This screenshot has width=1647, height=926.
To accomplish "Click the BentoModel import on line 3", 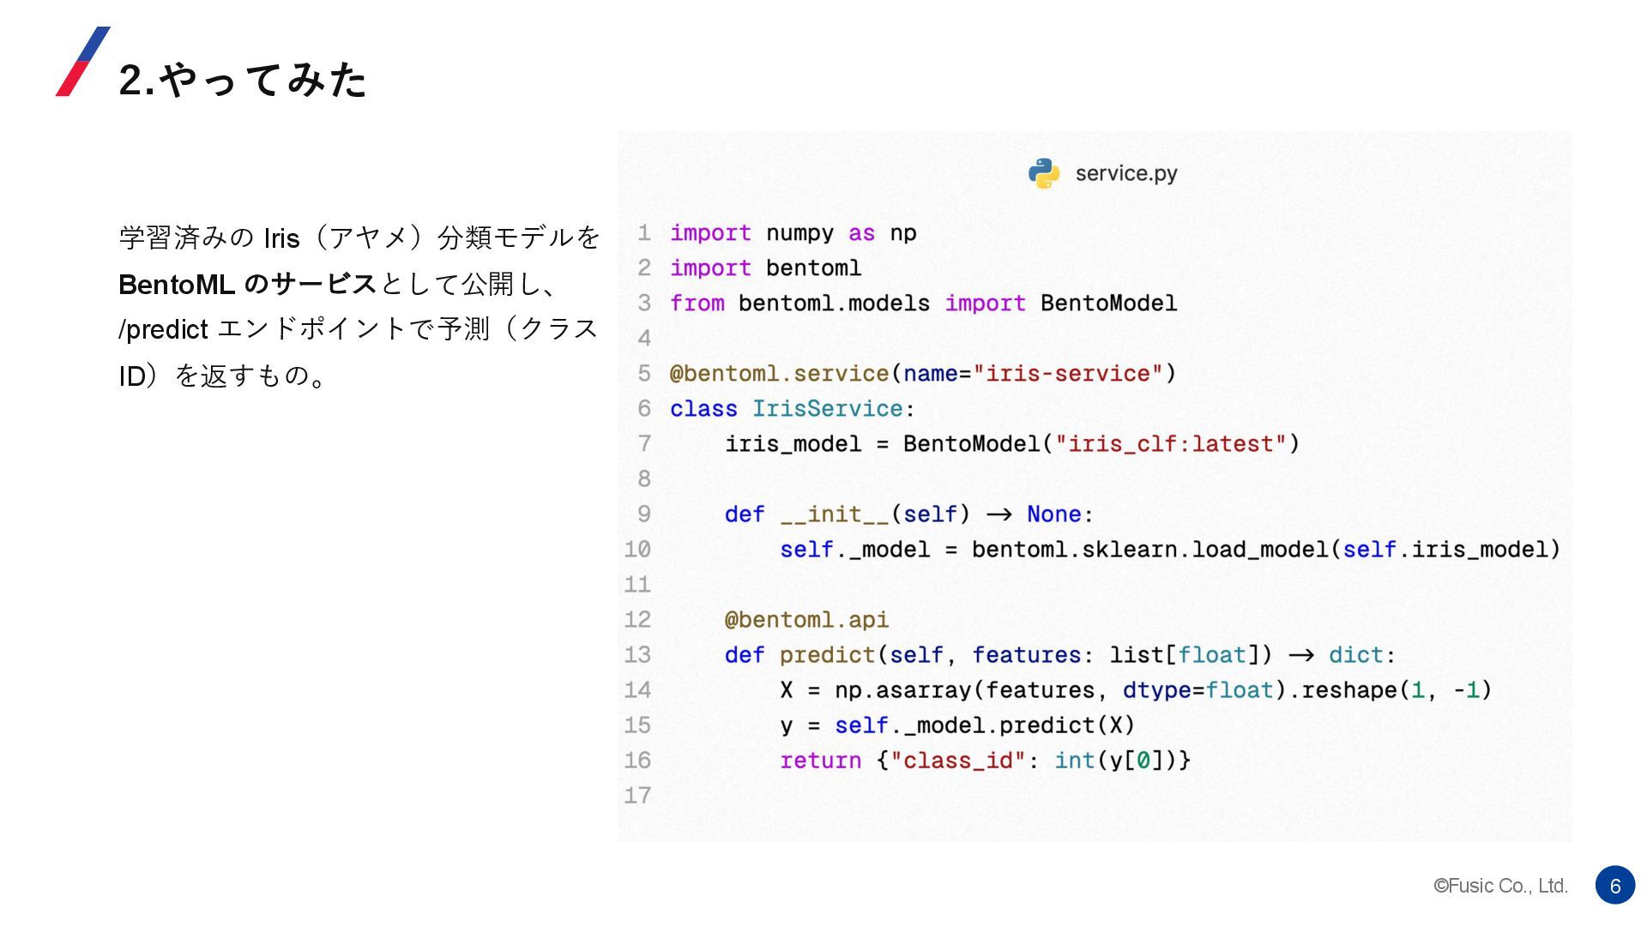I will (x=1108, y=304).
